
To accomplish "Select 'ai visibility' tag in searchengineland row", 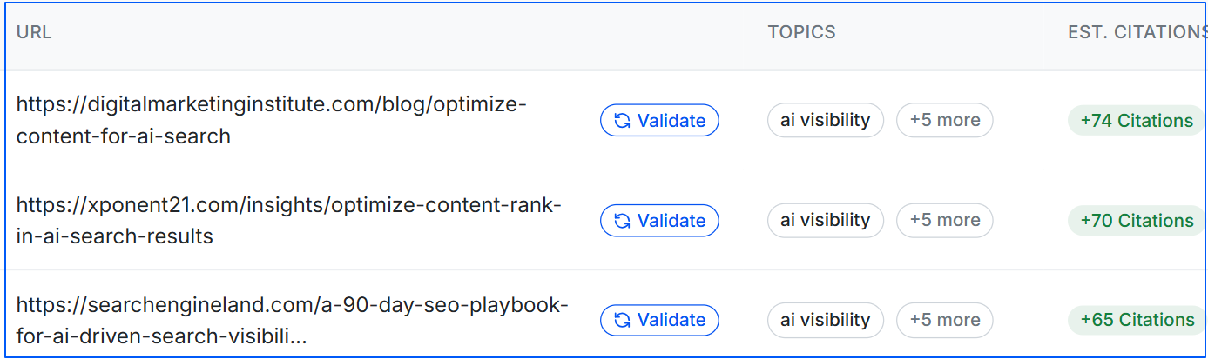I will pos(825,320).
